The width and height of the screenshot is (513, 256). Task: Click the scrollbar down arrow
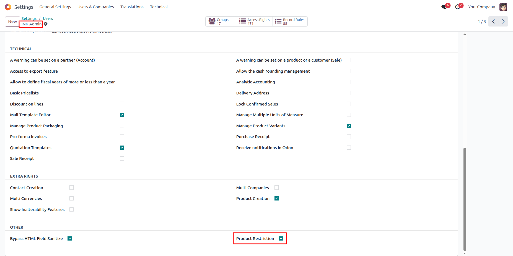coord(465,253)
